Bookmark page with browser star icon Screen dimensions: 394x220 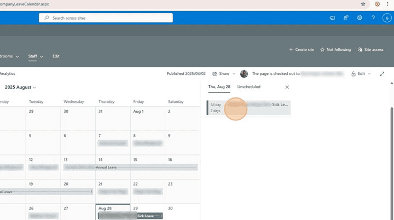point(363,4)
